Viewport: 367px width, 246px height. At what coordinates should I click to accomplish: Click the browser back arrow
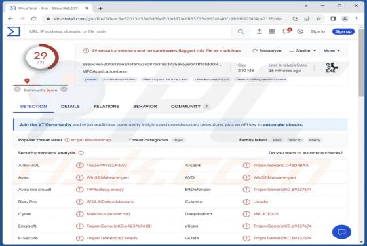[10, 19]
